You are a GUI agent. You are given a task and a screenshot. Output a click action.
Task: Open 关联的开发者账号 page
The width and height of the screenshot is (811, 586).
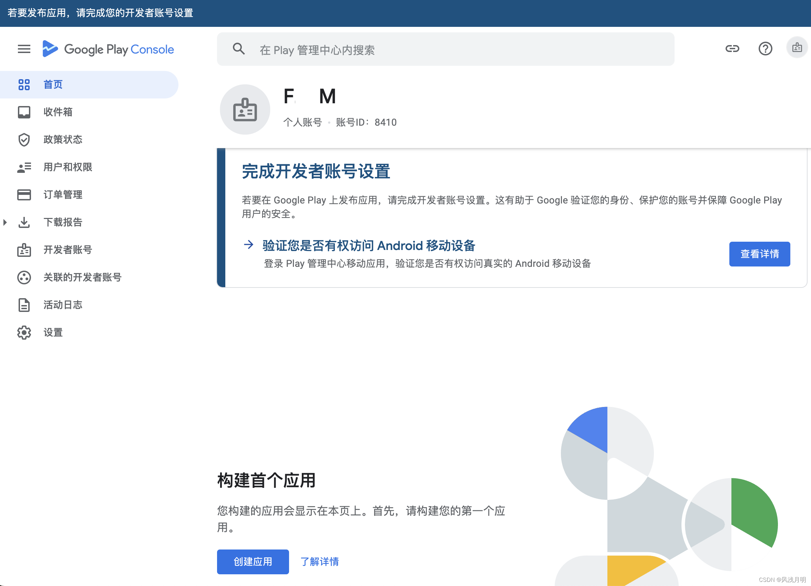point(82,277)
